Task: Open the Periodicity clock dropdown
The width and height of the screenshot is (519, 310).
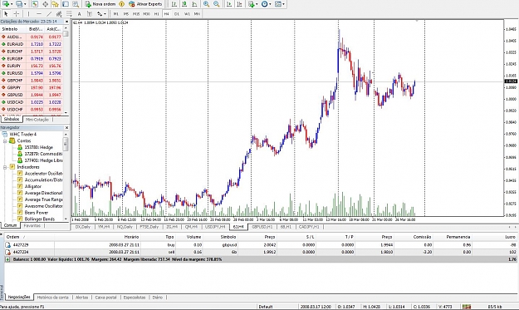Action: 266,4
